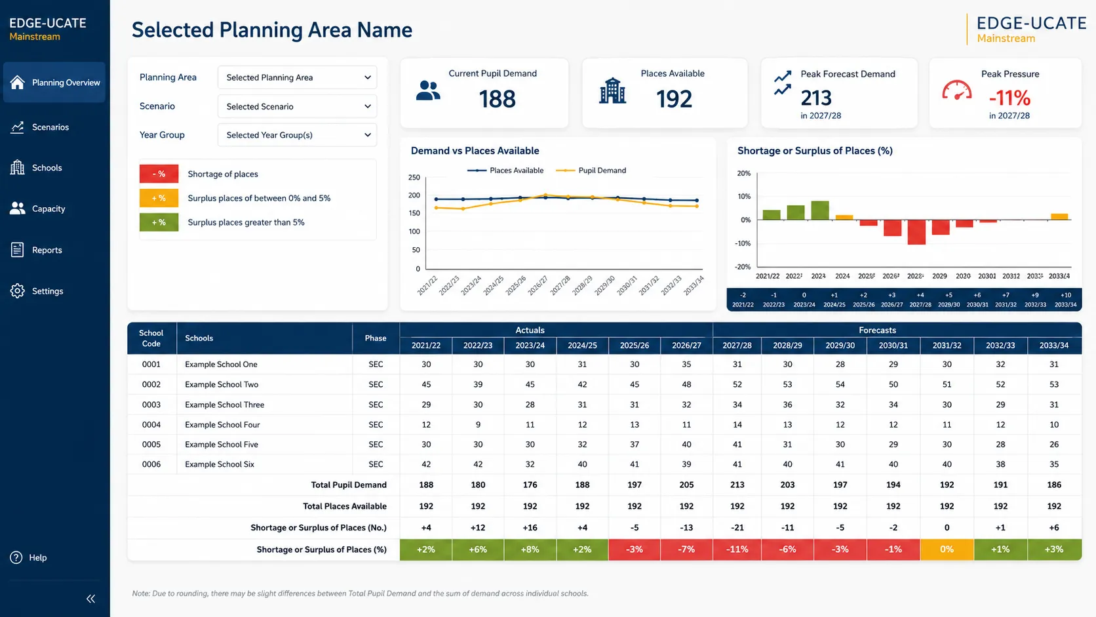Image resolution: width=1096 pixels, height=617 pixels.
Task: Click the Scenarios chart icon in sidebar
Action: coord(18,127)
